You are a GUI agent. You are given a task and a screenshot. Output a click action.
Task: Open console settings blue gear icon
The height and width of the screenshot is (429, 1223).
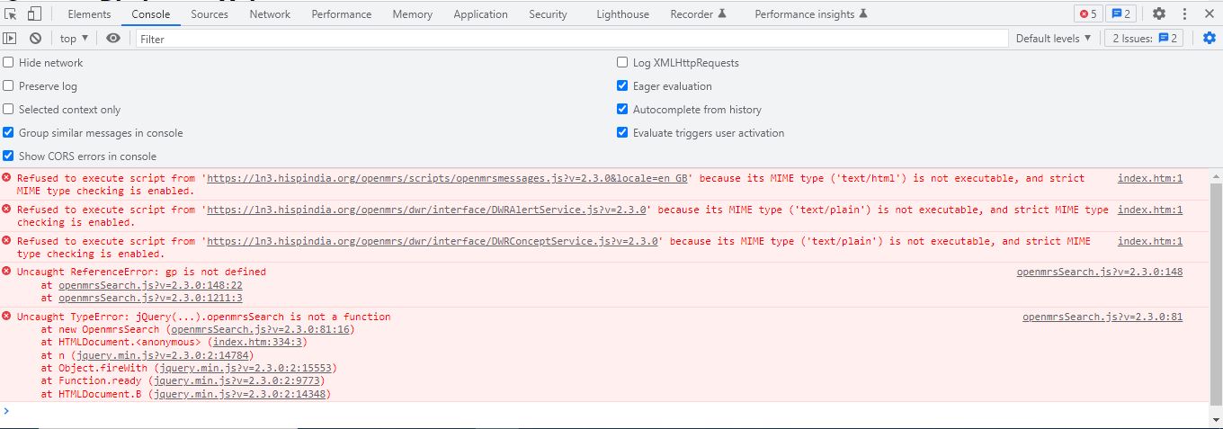[1210, 38]
